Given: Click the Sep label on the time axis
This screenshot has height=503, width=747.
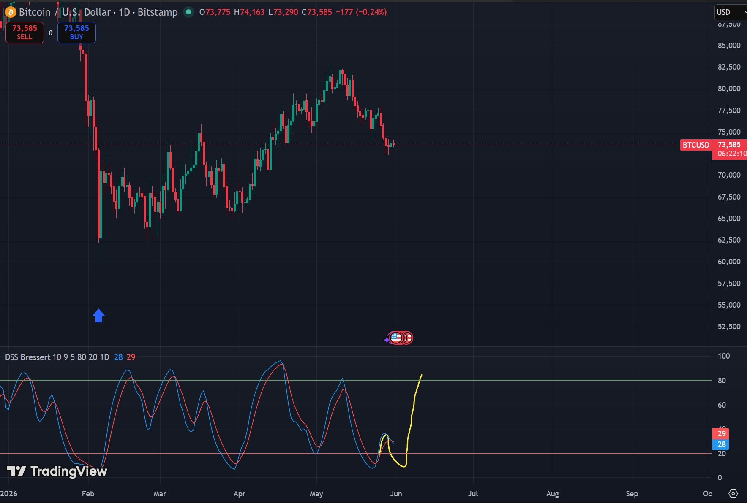Looking at the screenshot, I should click(632, 494).
